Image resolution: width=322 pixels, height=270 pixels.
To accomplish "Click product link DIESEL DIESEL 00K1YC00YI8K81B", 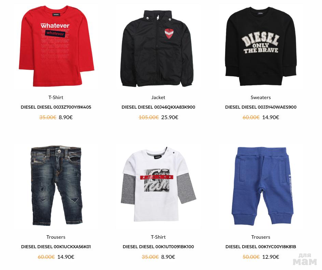I will coord(261,247).
